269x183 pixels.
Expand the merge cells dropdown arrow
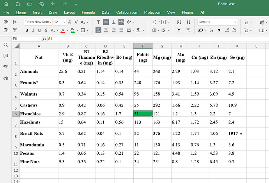point(134,30)
